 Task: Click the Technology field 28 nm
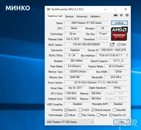coord(73,34)
